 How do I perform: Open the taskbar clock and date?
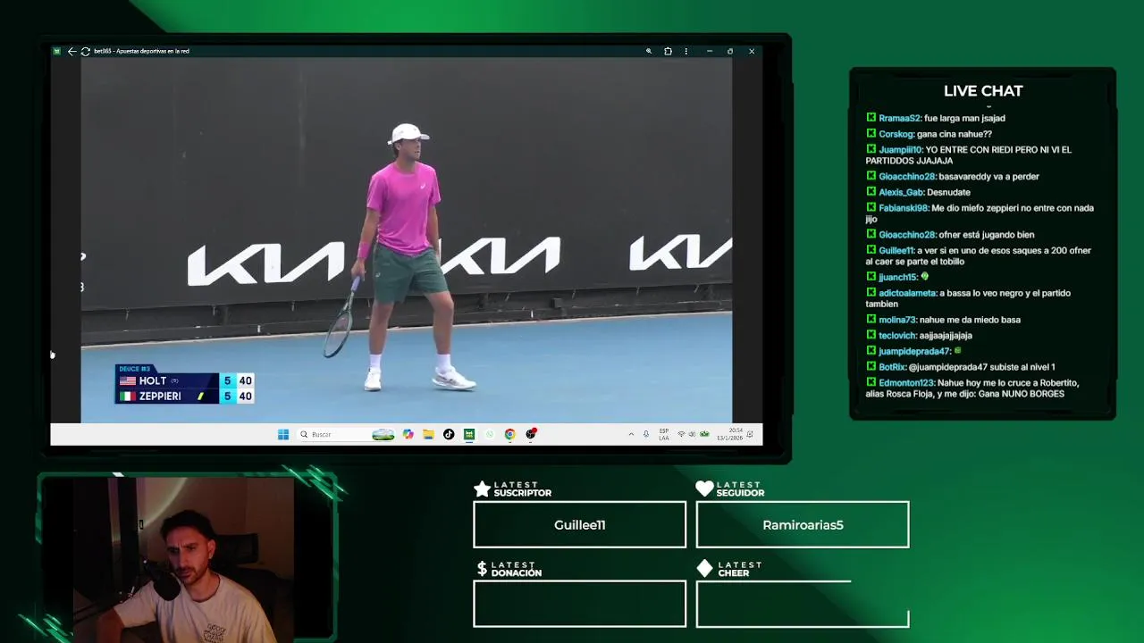(x=729, y=434)
